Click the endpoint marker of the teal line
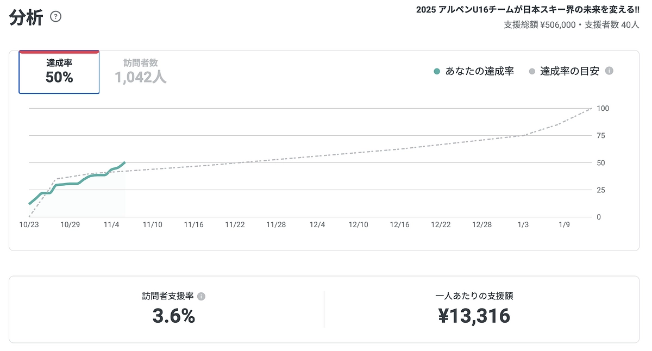The height and width of the screenshot is (351, 652). click(x=123, y=162)
